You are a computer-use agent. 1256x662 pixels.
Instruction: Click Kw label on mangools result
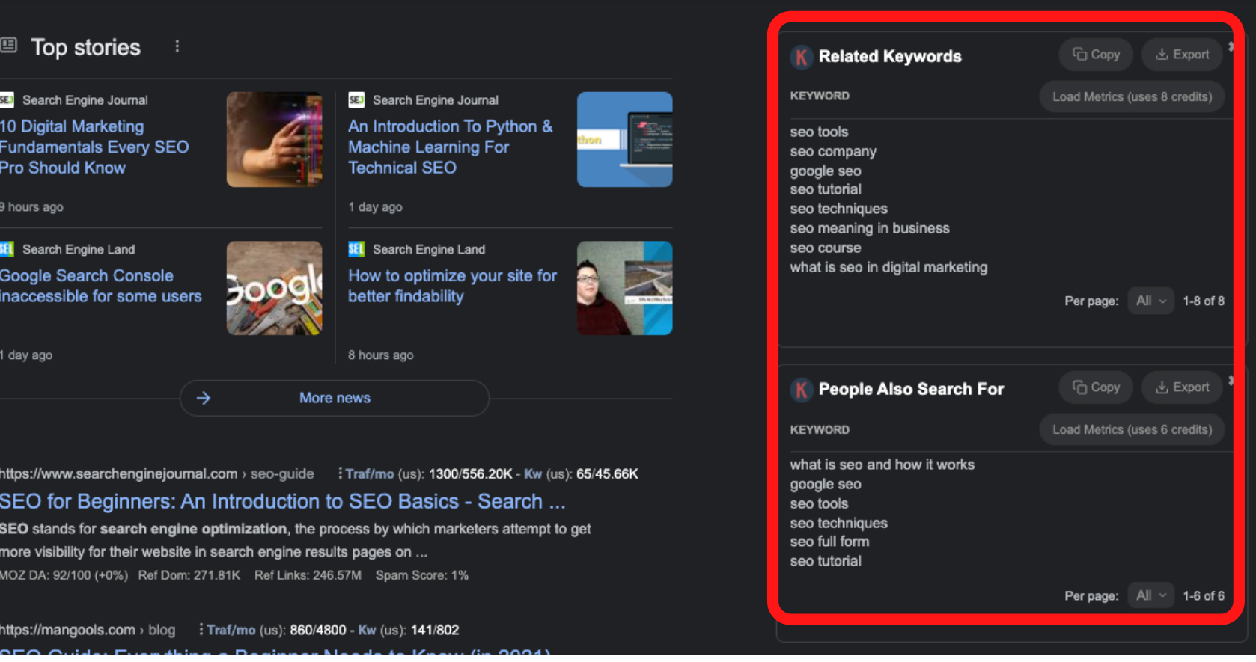click(x=367, y=631)
